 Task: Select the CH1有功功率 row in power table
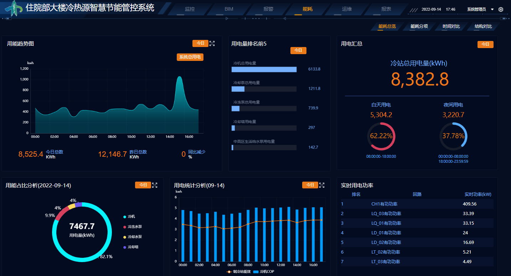pos(384,204)
